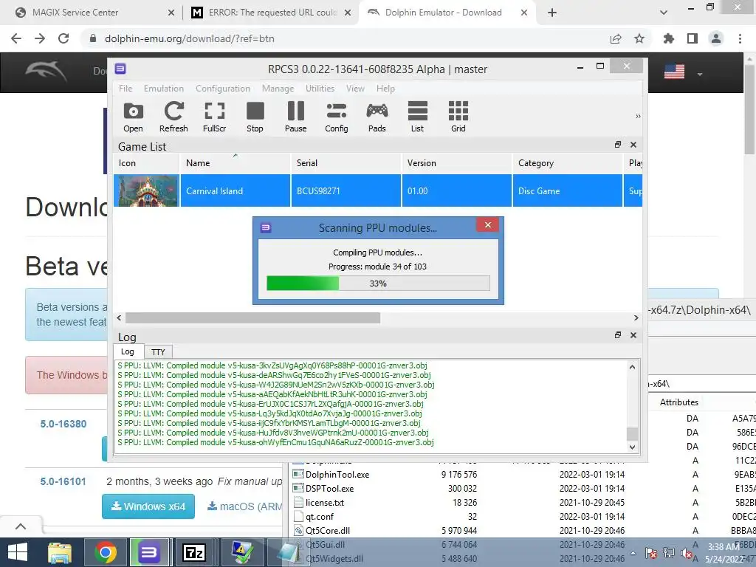Open the Emulation menu

click(164, 89)
